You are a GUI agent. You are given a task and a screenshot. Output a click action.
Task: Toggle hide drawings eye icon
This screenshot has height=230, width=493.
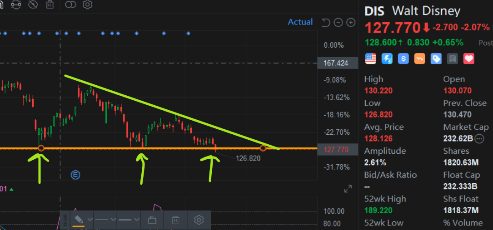point(33,5)
